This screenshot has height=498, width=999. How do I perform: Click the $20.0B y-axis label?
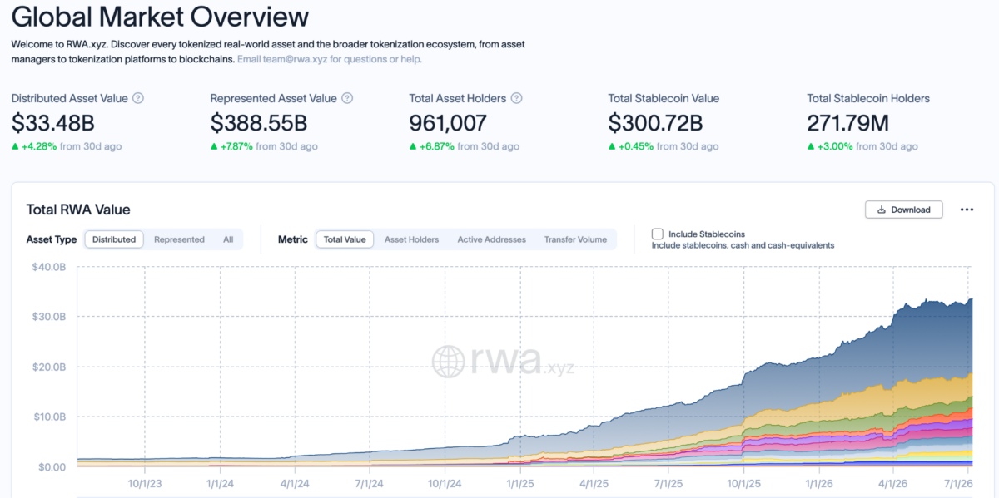coord(49,367)
